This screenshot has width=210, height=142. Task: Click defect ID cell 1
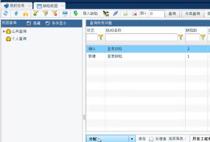point(188,56)
